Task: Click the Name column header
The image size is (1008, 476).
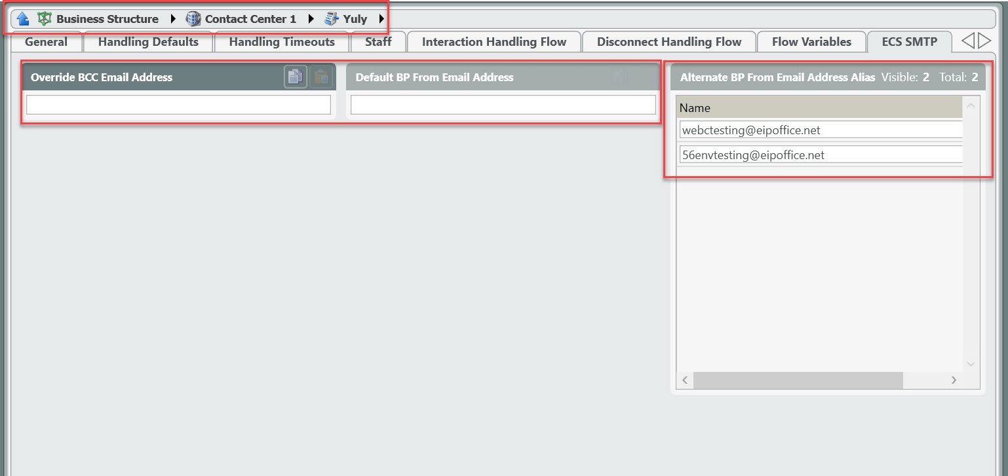Action: click(819, 107)
